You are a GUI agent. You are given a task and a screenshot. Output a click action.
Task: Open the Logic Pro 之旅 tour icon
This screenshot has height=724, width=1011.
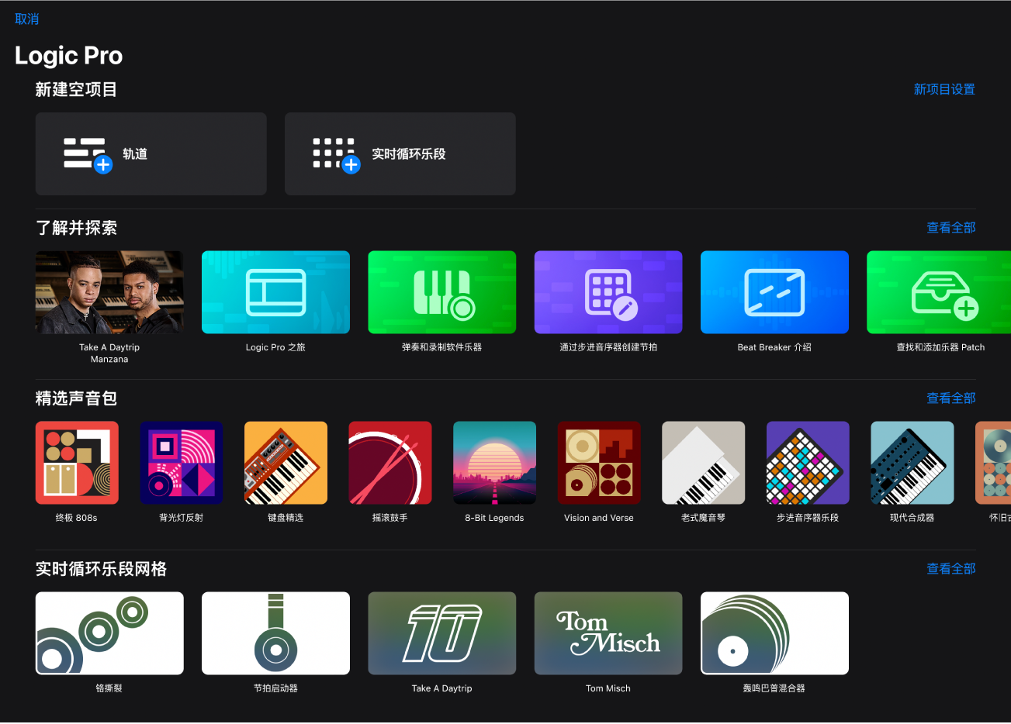[x=275, y=292]
